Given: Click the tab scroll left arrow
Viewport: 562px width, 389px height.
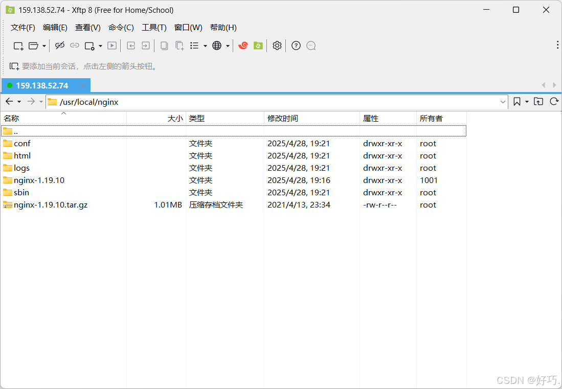Looking at the screenshot, I should click(x=544, y=85).
